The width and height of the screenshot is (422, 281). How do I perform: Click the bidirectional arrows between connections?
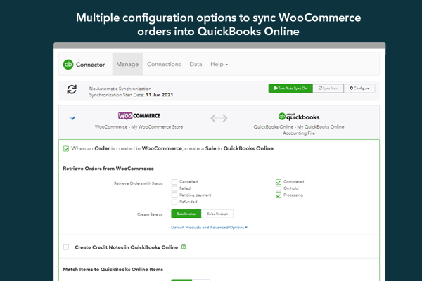click(x=219, y=118)
